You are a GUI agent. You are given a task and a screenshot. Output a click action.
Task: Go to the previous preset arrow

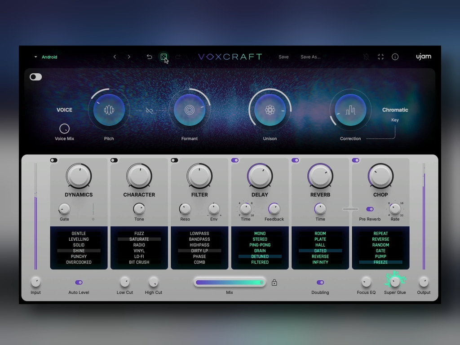(115, 57)
